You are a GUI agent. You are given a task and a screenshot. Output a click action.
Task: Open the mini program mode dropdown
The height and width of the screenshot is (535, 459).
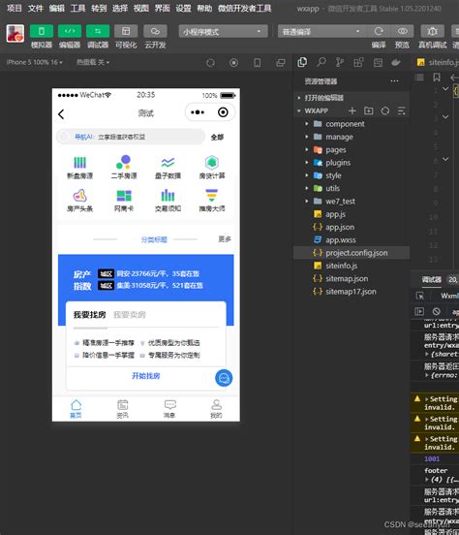(223, 32)
